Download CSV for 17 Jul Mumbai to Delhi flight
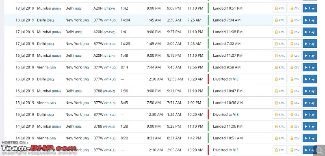325x156 pixels. [295, 32]
